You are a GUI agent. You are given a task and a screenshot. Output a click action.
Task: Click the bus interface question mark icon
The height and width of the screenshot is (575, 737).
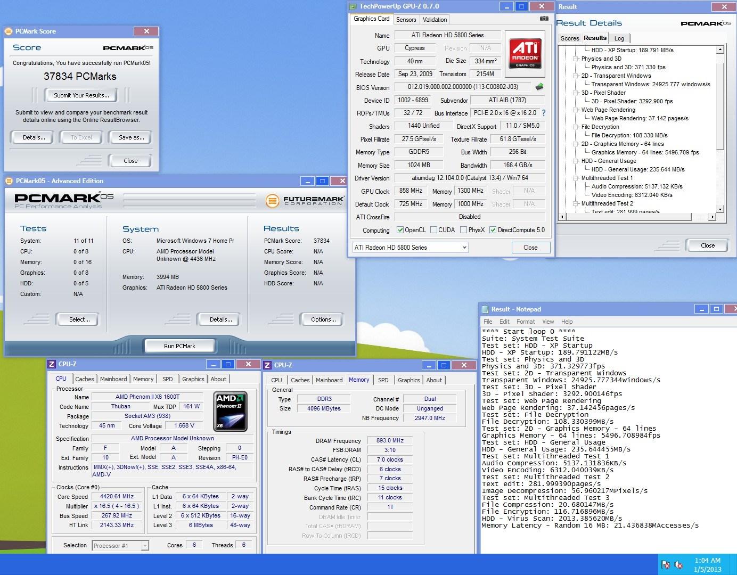coord(543,113)
